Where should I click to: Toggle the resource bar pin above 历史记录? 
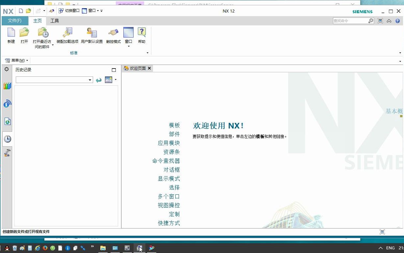(x=114, y=70)
